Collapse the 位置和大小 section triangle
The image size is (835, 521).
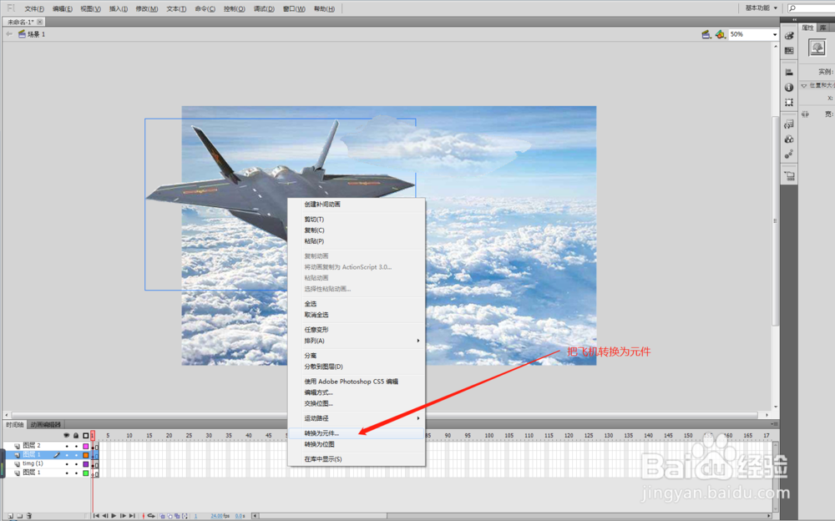pyautogui.click(x=804, y=85)
